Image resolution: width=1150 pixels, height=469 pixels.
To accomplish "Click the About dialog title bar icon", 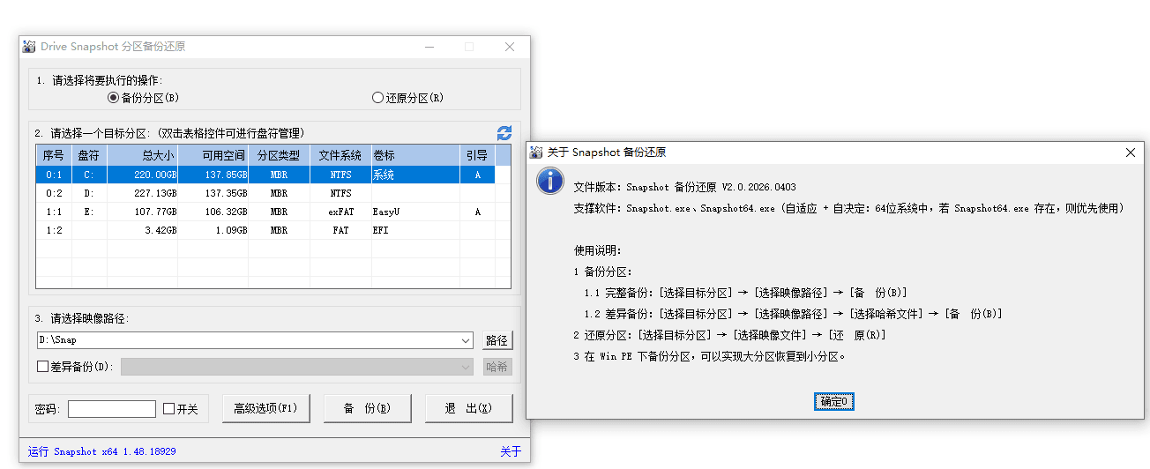I will click(x=535, y=153).
